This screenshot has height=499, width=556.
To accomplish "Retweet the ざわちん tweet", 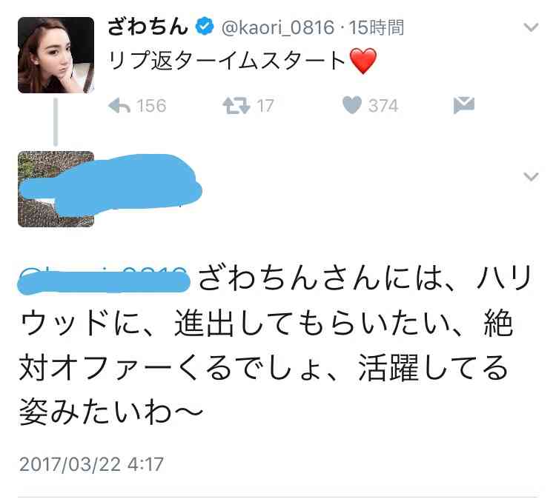I will (236, 106).
